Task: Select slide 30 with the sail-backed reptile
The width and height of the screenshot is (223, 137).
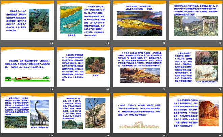Action: [x=83, y=67]
